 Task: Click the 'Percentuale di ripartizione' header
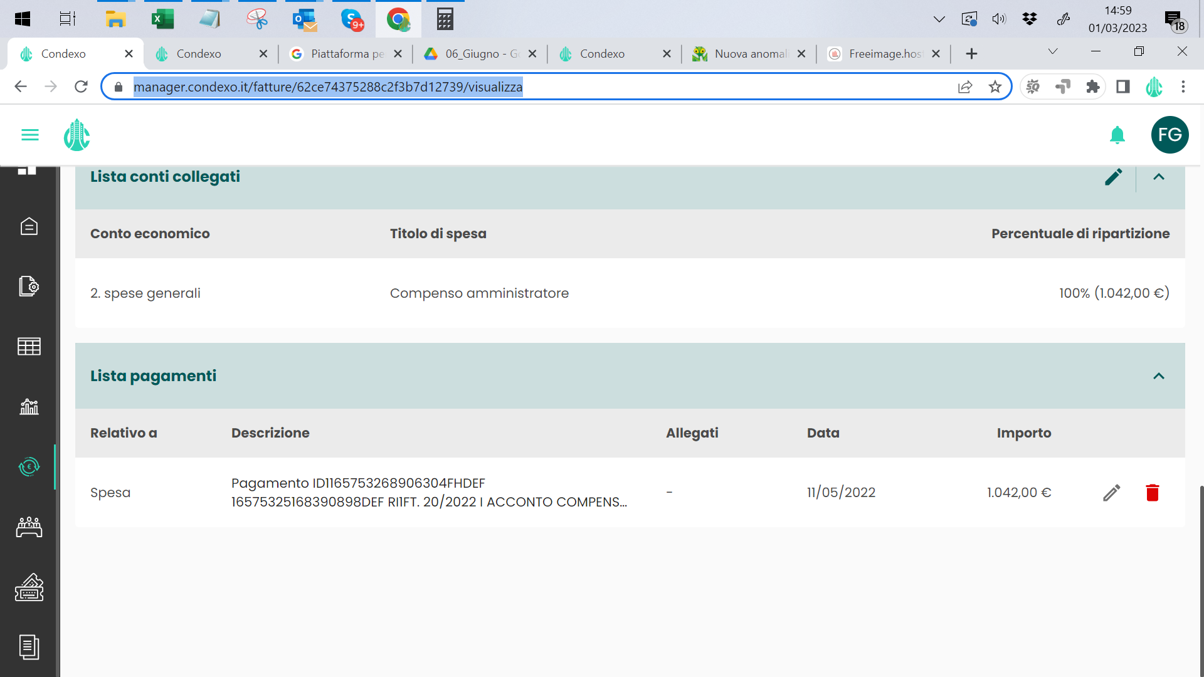(1080, 234)
